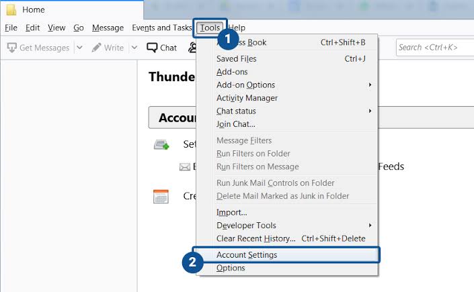
Task: Select Activity Manager menu entry
Action: tap(287, 98)
